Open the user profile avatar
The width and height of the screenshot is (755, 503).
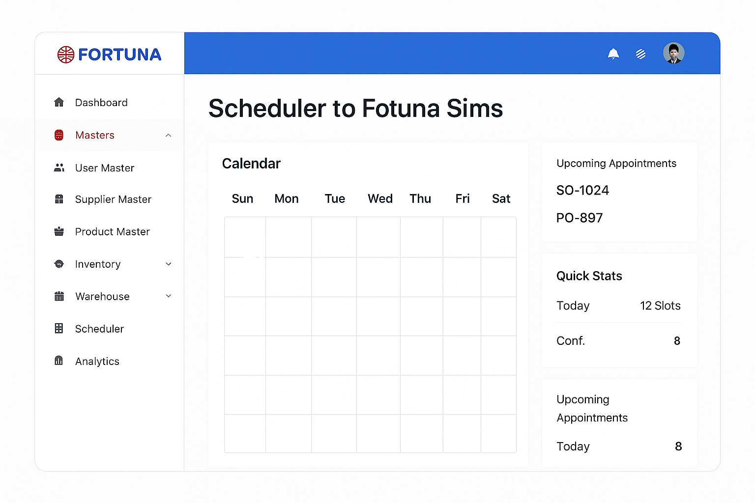pos(673,53)
